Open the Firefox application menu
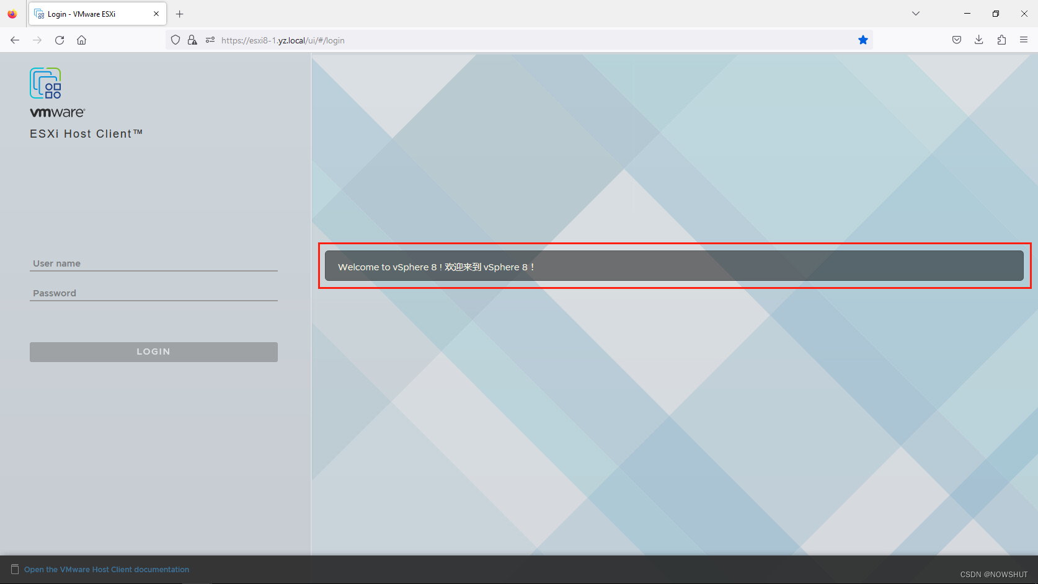The width and height of the screenshot is (1038, 584). 1024,40
